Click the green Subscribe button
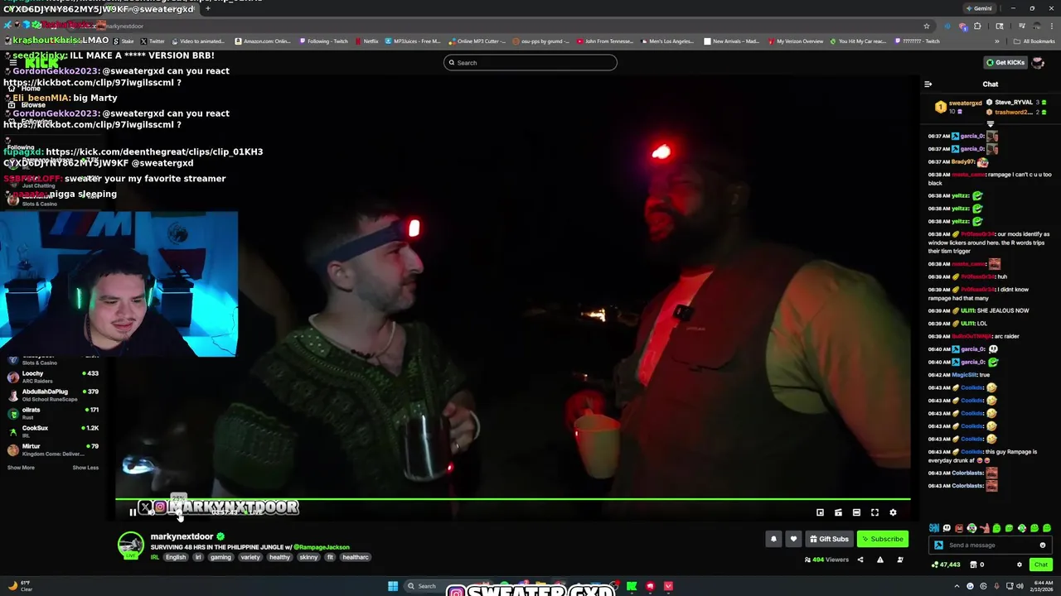Screen dimensions: 1061x596 click(883, 539)
